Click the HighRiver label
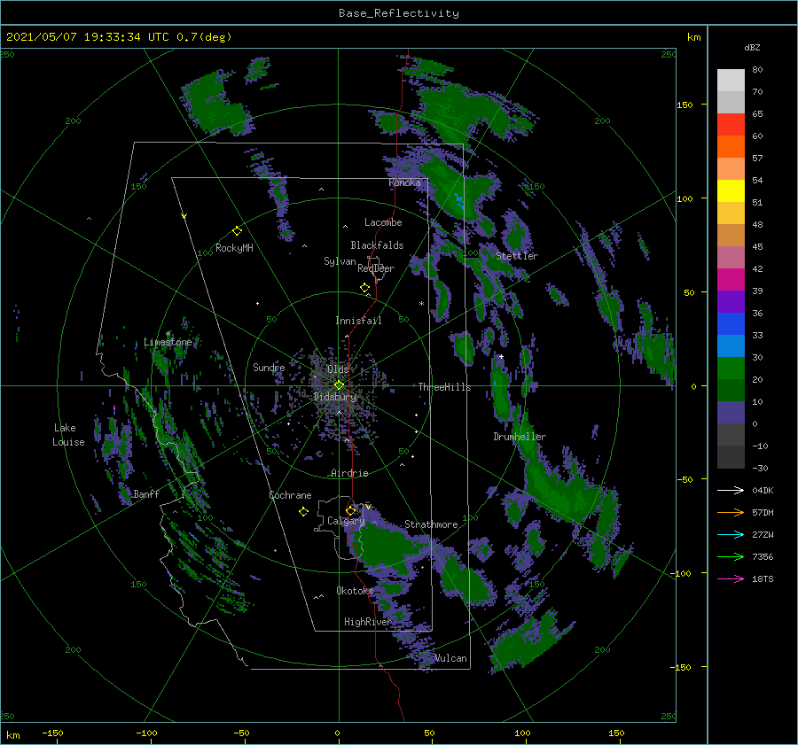 [x=367, y=622]
